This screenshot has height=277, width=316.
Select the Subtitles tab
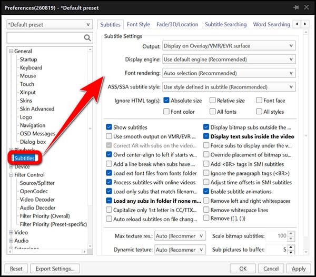tap(110, 25)
